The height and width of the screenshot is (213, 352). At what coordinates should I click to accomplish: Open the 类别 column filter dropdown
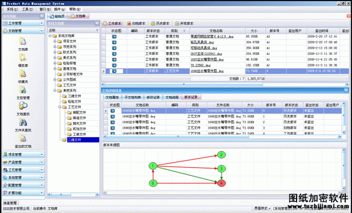184,31
